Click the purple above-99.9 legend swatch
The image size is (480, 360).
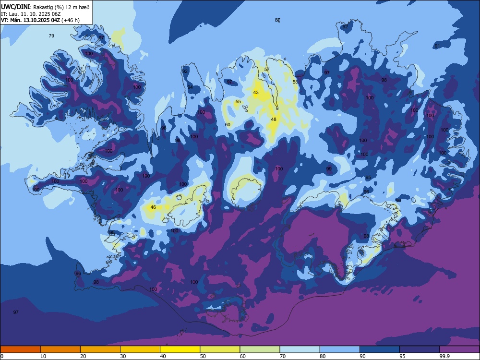click(459, 349)
